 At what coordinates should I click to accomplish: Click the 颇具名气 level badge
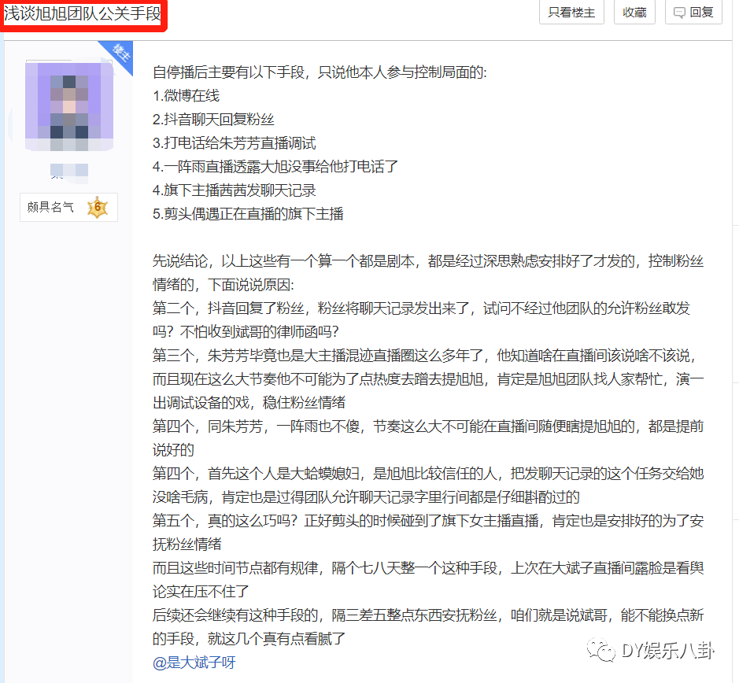(68, 207)
